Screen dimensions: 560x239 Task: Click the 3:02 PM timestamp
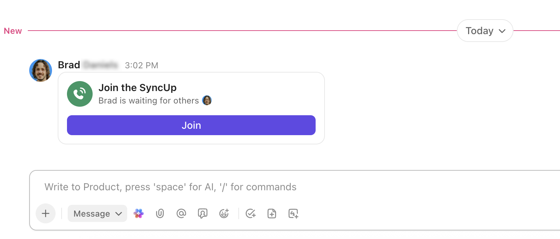(141, 65)
